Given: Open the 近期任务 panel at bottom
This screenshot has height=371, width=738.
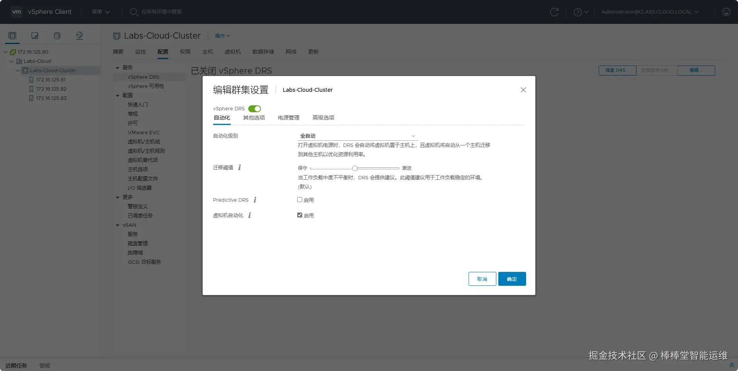Looking at the screenshot, I should coord(16,366).
